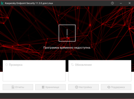The height and width of the screenshot is (99, 134).
Task: Open the Отчеты reports button
Action: pos(18,87)
